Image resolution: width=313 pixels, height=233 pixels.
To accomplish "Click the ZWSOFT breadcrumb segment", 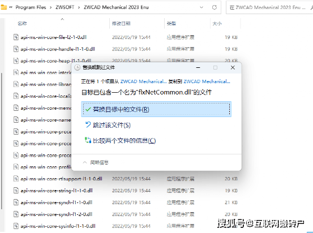I will pos(65,7).
